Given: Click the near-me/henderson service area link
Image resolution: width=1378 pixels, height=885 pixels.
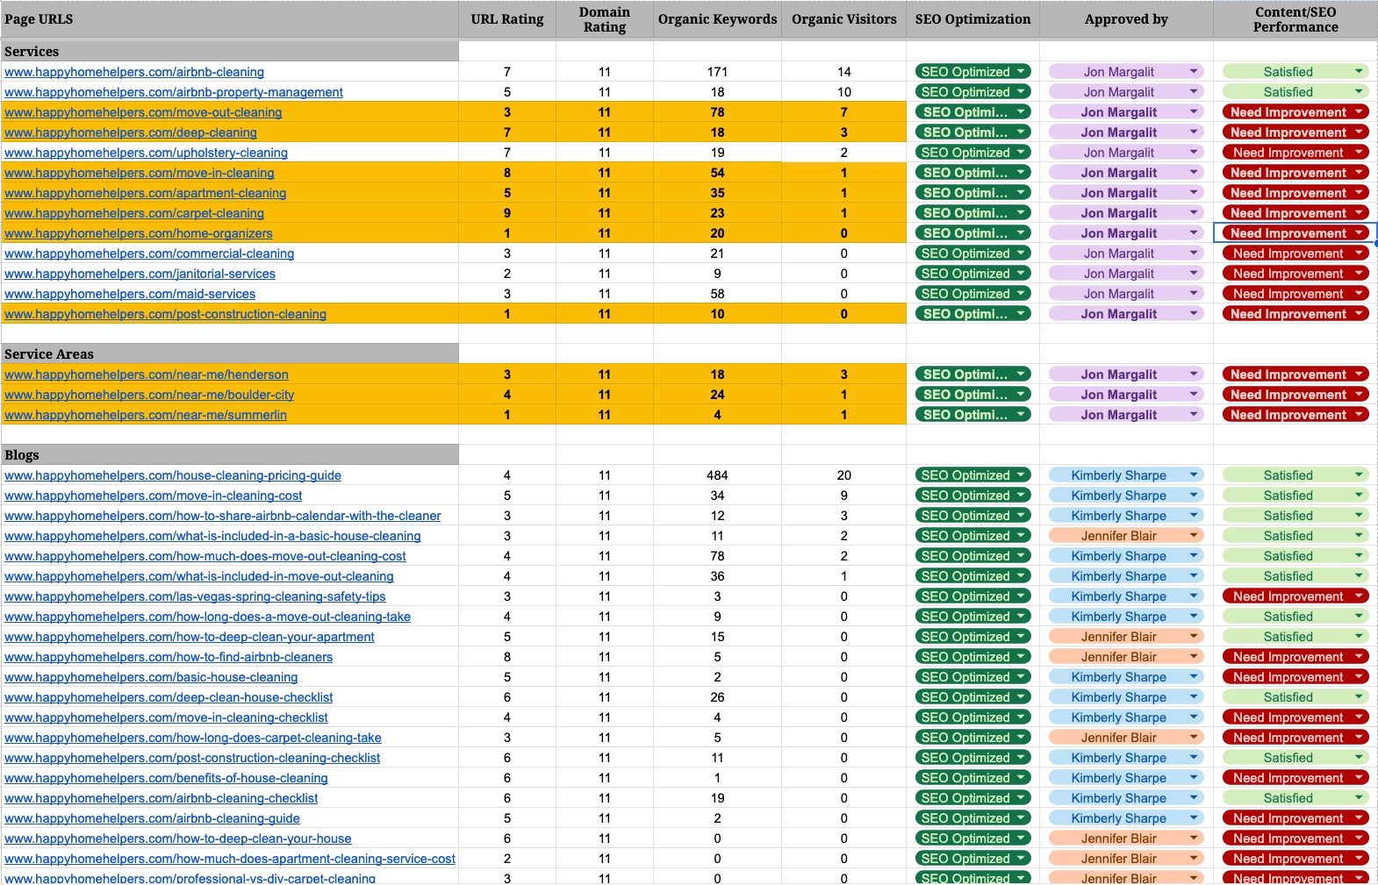Looking at the screenshot, I should [147, 375].
